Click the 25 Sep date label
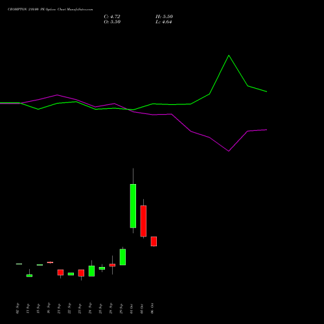The width and height of the screenshot is (324, 324). click(100, 308)
